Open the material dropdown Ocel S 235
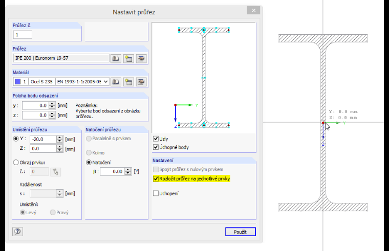The height and width of the screenshot is (251, 389). tap(105, 82)
